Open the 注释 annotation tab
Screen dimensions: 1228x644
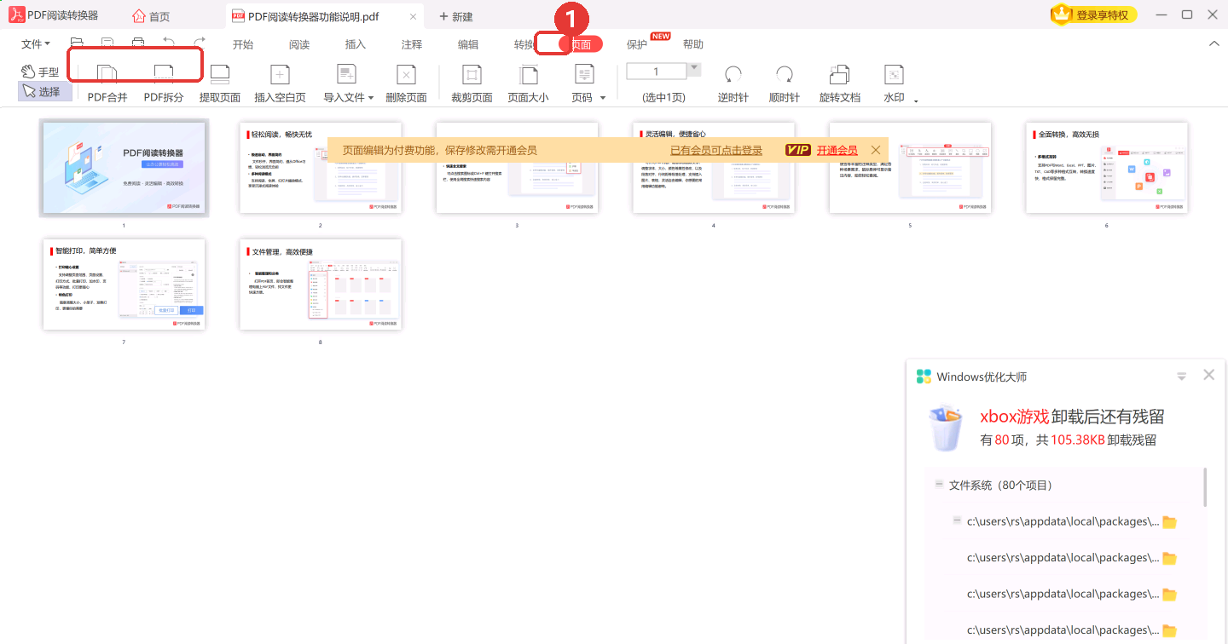pyautogui.click(x=412, y=44)
